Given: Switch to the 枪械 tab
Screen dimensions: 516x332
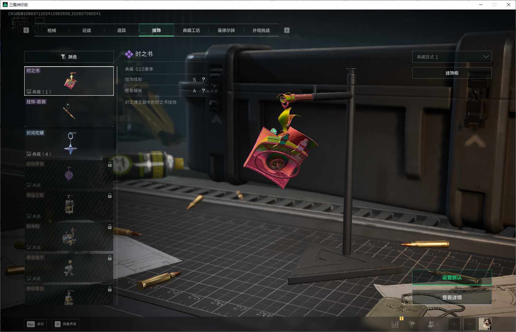Looking at the screenshot, I should pos(52,30).
